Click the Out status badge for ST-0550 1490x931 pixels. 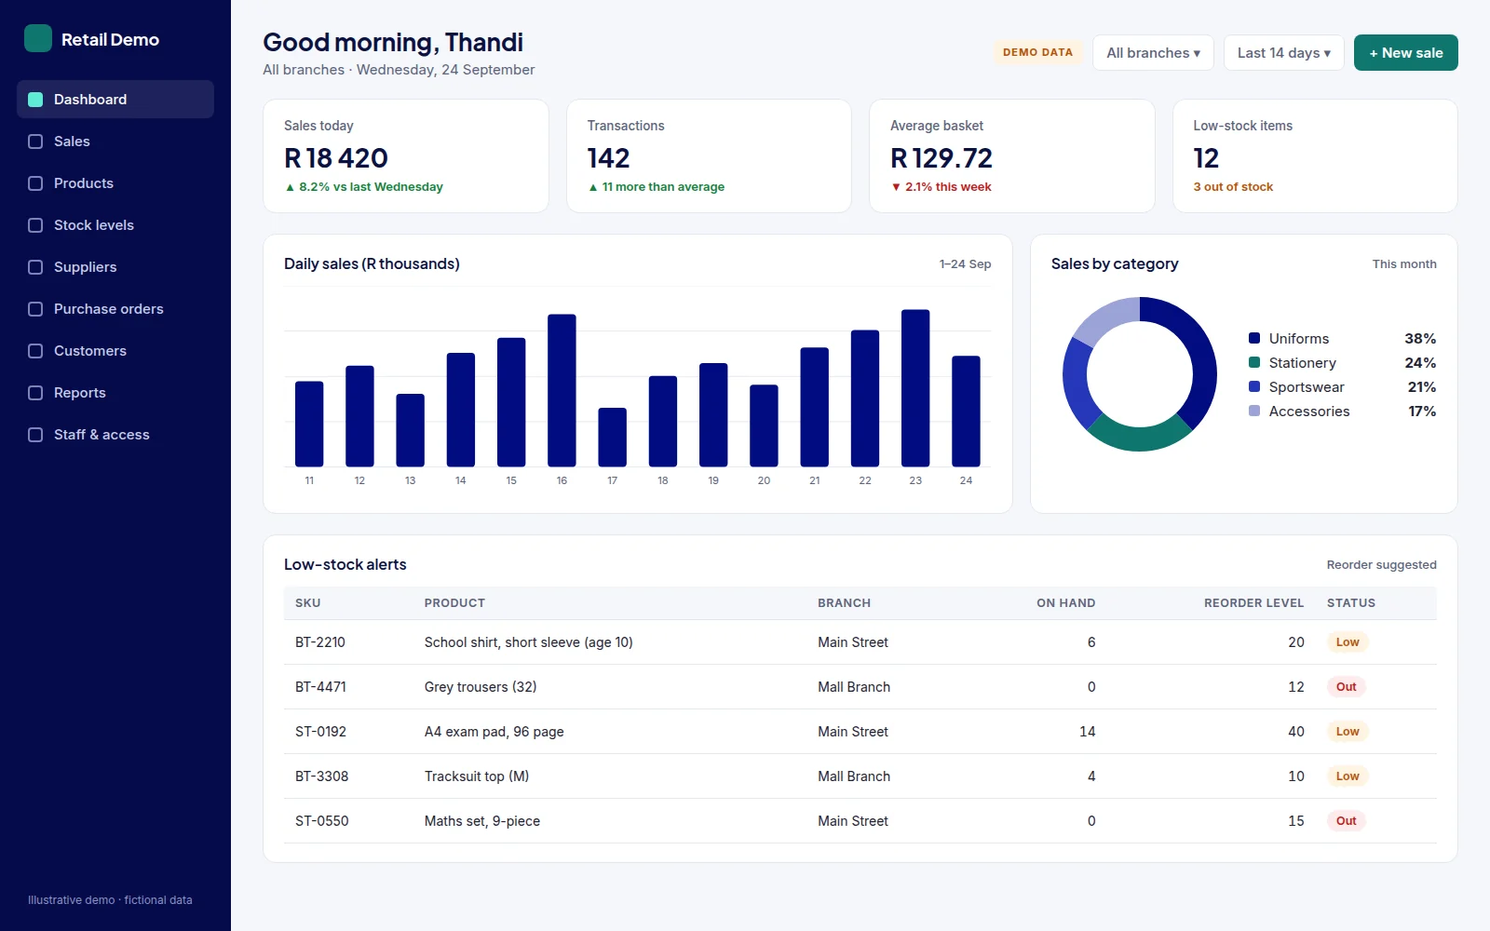click(1347, 821)
